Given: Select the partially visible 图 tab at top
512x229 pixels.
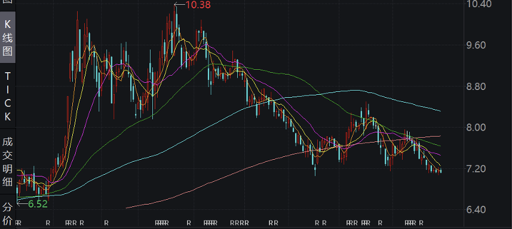Looking at the screenshot, I should tap(8, 2).
